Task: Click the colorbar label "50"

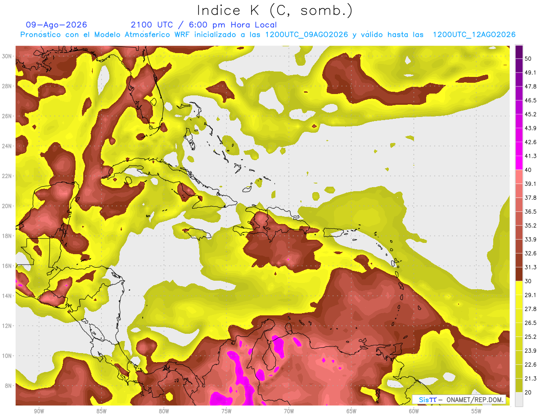Action: pyautogui.click(x=528, y=59)
